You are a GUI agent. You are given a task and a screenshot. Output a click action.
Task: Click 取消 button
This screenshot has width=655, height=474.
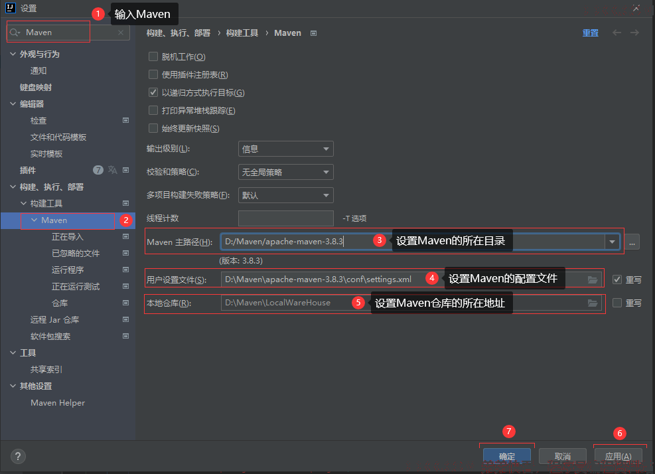click(563, 457)
